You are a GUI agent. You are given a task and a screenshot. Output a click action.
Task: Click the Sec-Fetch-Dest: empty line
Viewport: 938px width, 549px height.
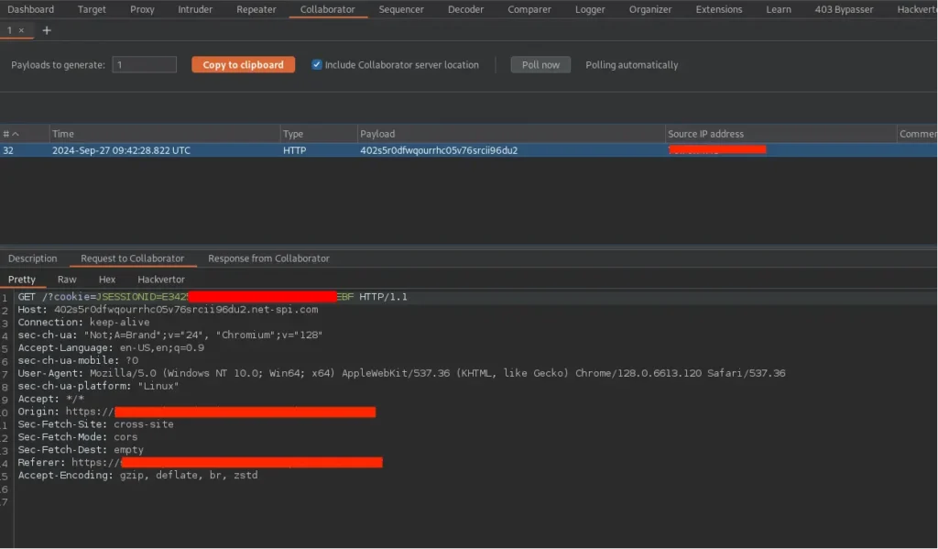click(x=81, y=450)
